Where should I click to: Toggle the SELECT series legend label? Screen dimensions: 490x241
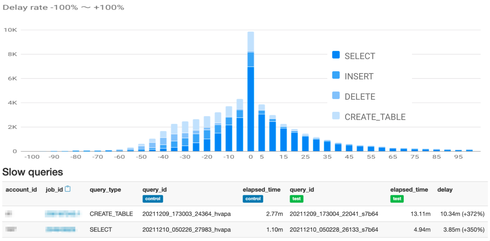coord(359,56)
